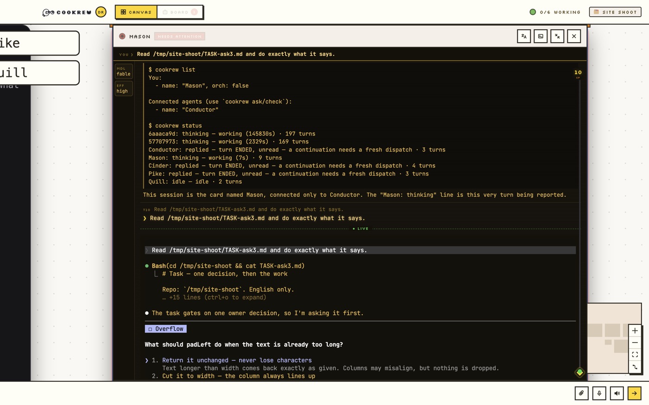Expand the '+15 lines (ctrl+o to expand)' output
The width and height of the screenshot is (649, 405).
(214, 298)
